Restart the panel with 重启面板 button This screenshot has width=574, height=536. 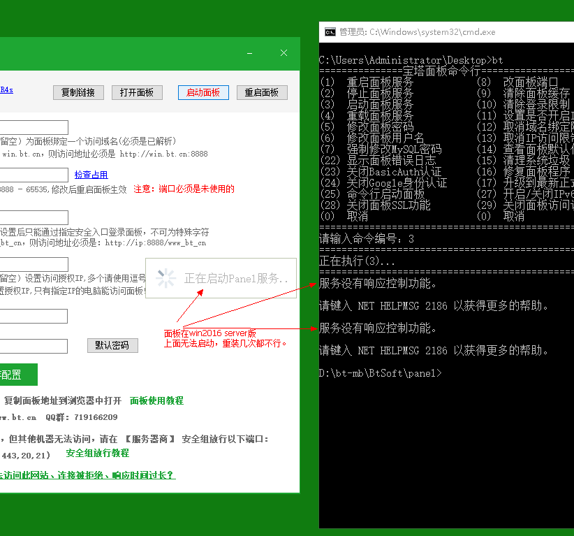pyautogui.click(x=262, y=93)
